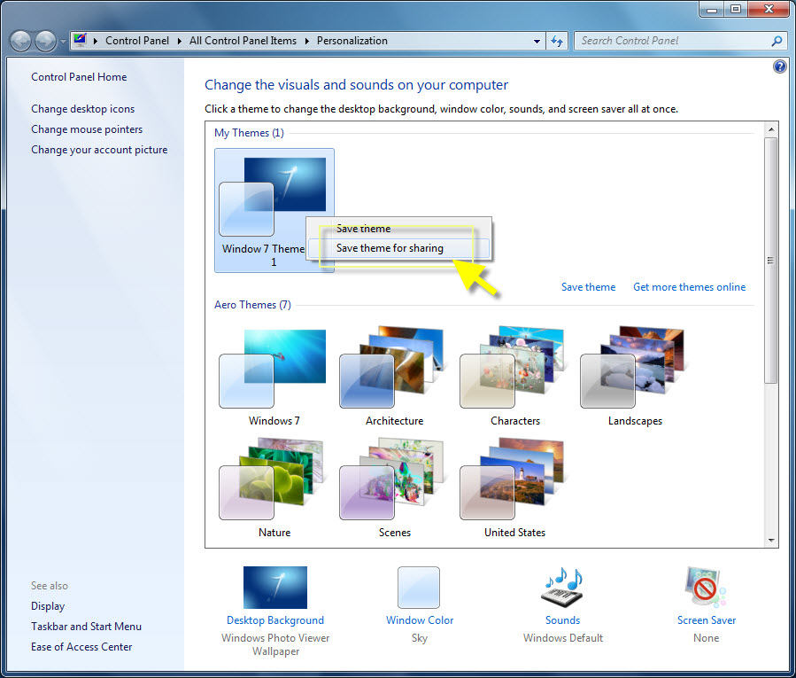
Task: Click Get more themes online link
Action: pos(689,287)
